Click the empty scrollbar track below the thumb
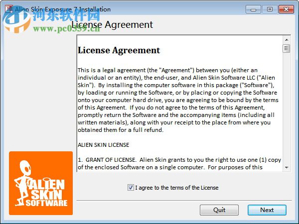The height and width of the screenshot is (224, 299). pyautogui.click(x=287, y=108)
